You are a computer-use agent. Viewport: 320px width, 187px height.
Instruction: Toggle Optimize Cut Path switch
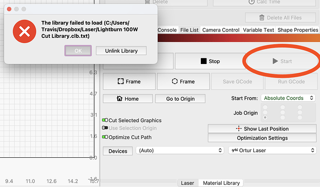pos(105,137)
